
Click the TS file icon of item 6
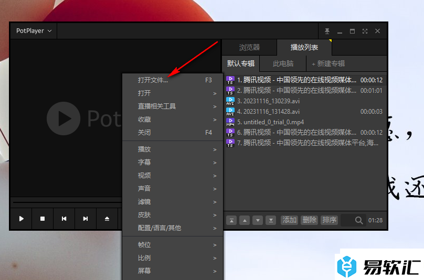230,133
